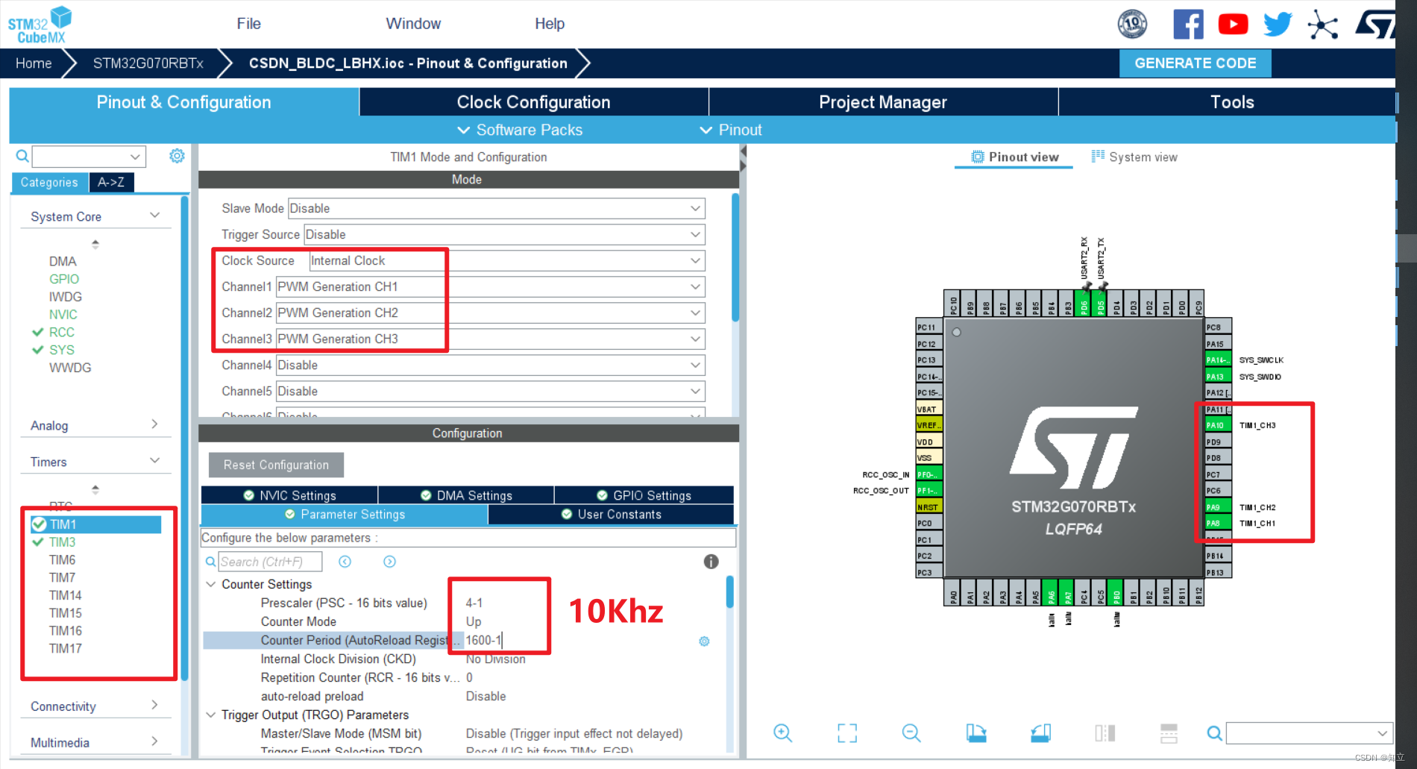Switch to Project Manager tab

pyautogui.click(x=883, y=102)
